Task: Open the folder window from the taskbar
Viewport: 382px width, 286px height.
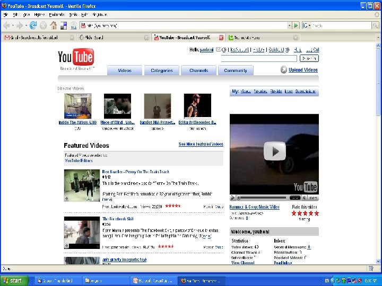Action: (105, 281)
